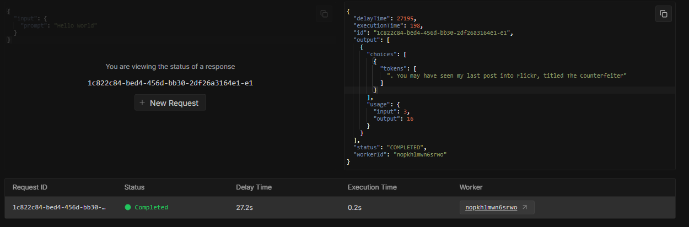Click the response ID below status message
The height and width of the screenshot is (227, 689).
[170, 83]
